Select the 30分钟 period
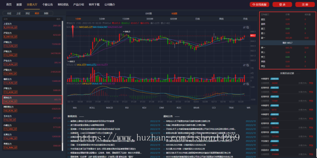 [150, 19]
